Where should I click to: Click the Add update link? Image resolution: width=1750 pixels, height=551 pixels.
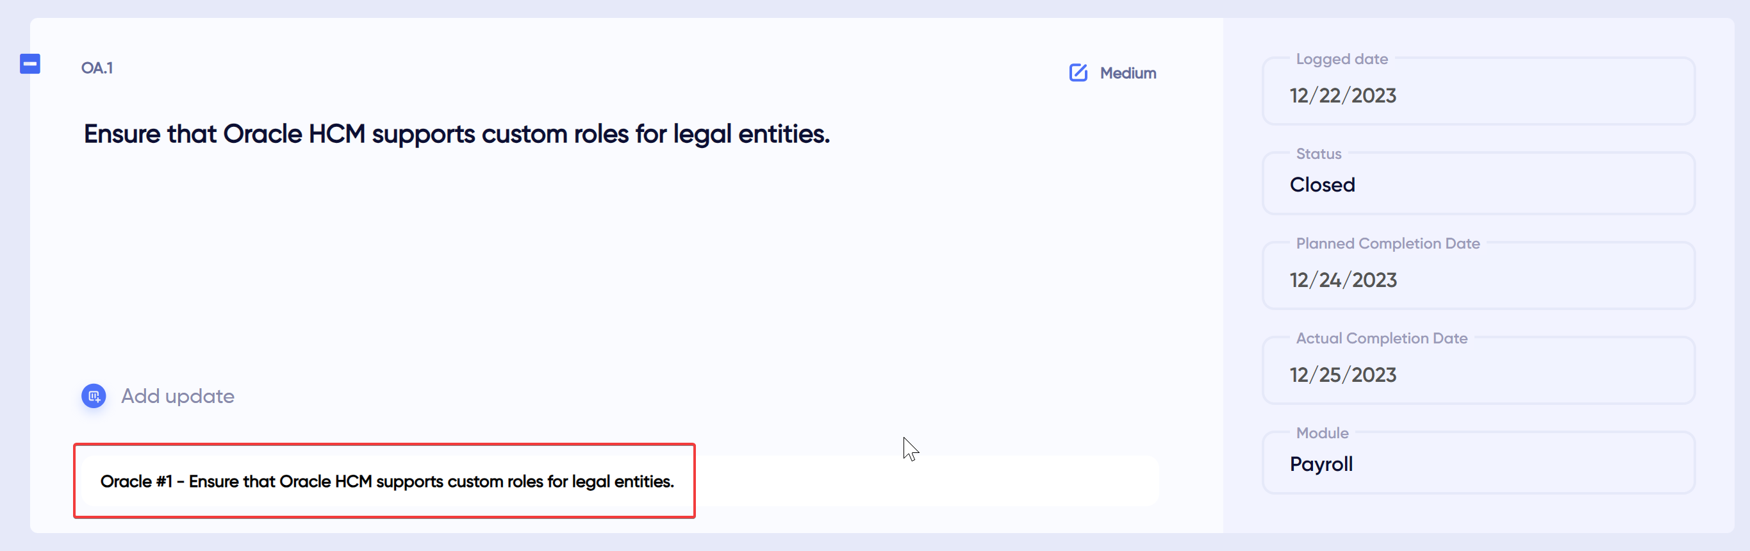(x=177, y=395)
